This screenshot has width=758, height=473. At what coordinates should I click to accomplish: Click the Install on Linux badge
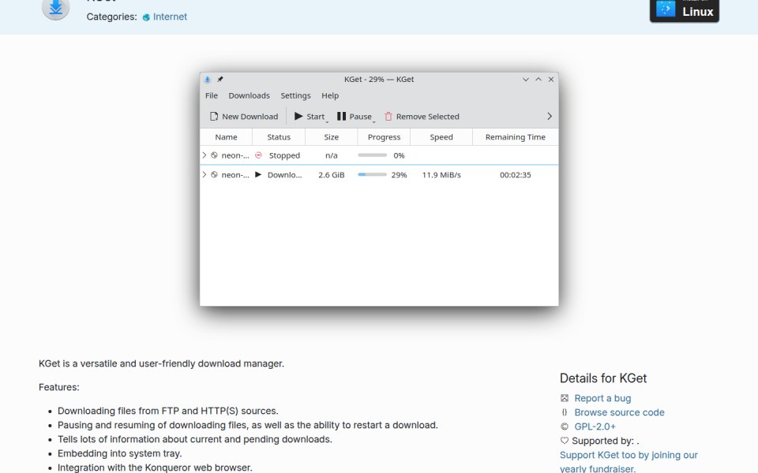coord(684,9)
